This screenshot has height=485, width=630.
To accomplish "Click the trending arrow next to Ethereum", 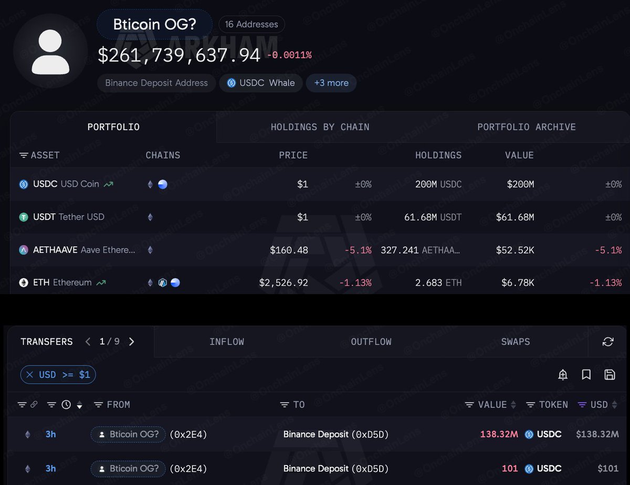I will click(x=101, y=282).
